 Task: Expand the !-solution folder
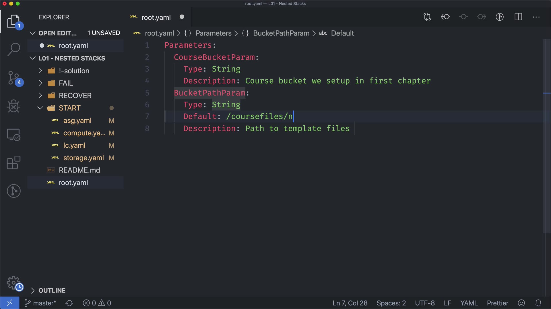click(74, 71)
